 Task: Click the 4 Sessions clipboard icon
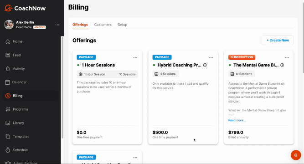coord(156,74)
